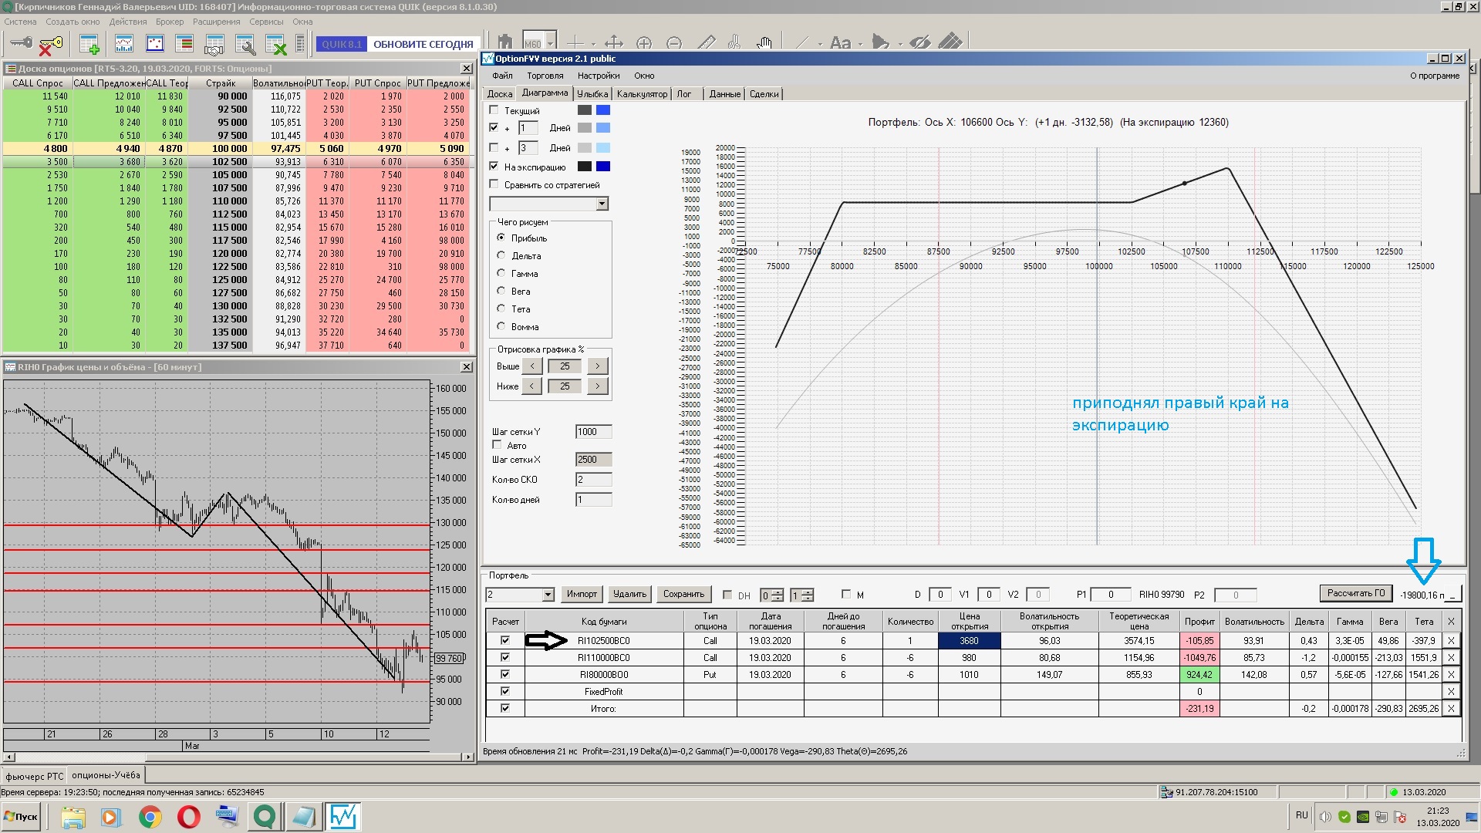The width and height of the screenshot is (1481, 833).
Task: Open the M60 timeframe dropdown arrow
Action: point(551,43)
